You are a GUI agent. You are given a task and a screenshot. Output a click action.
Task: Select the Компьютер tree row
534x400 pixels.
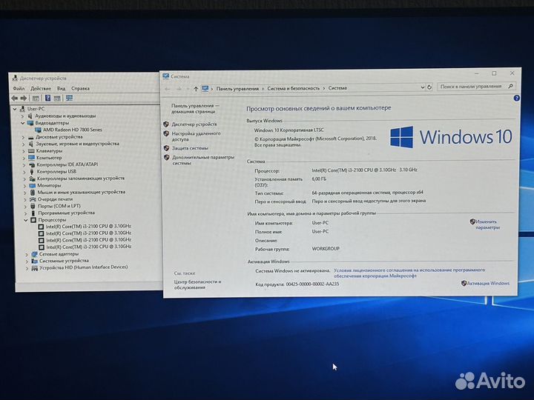click(49, 158)
